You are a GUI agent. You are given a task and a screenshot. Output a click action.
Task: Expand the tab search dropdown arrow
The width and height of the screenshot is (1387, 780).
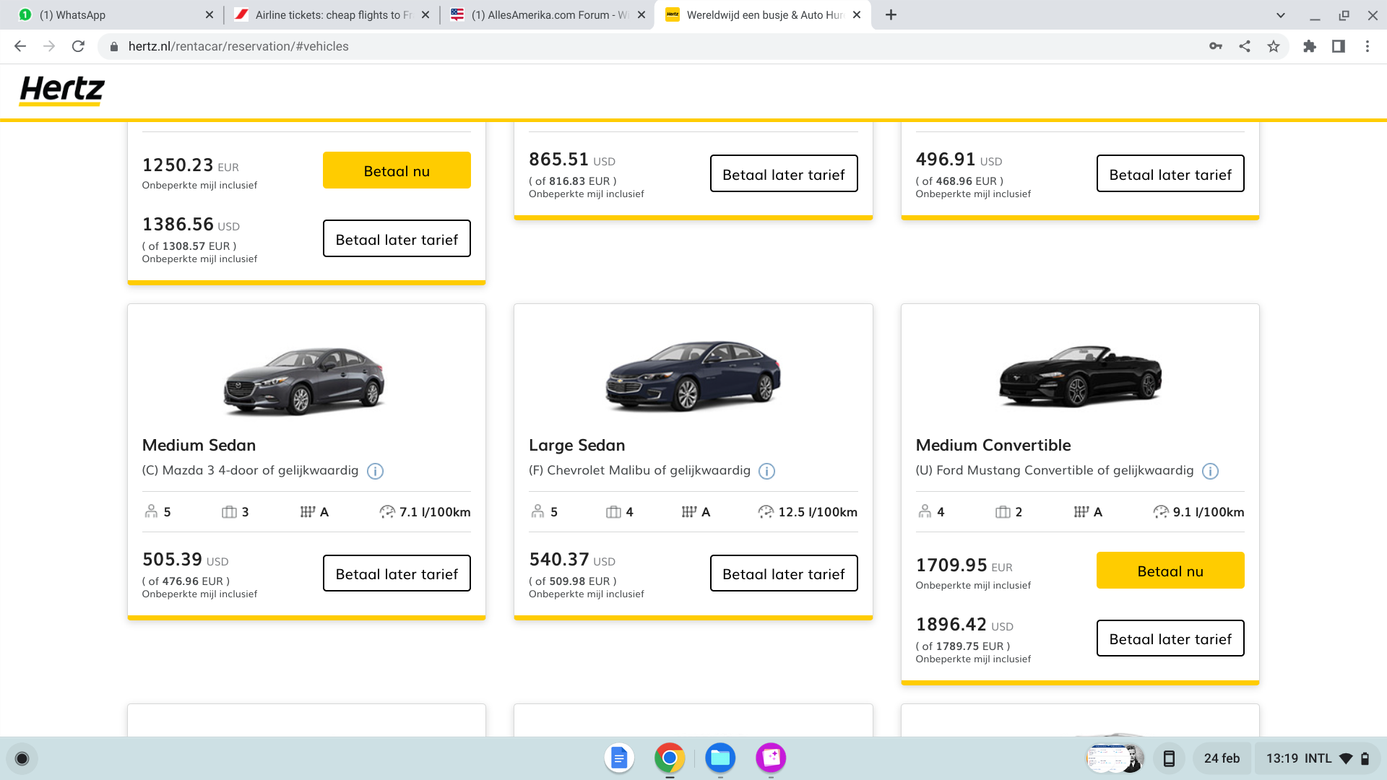coord(1281,15)
